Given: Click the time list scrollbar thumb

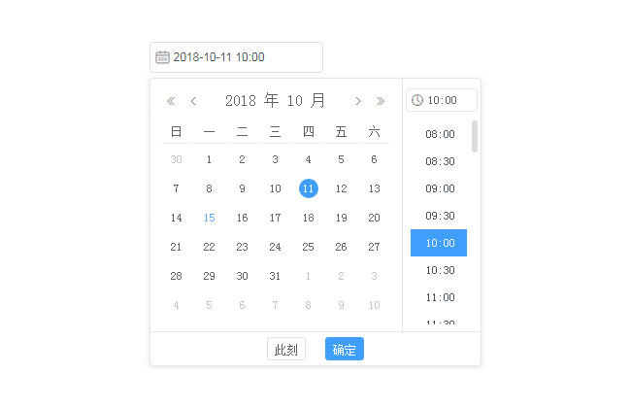Looking at the screenshot, I should click(x=475, y=137).
